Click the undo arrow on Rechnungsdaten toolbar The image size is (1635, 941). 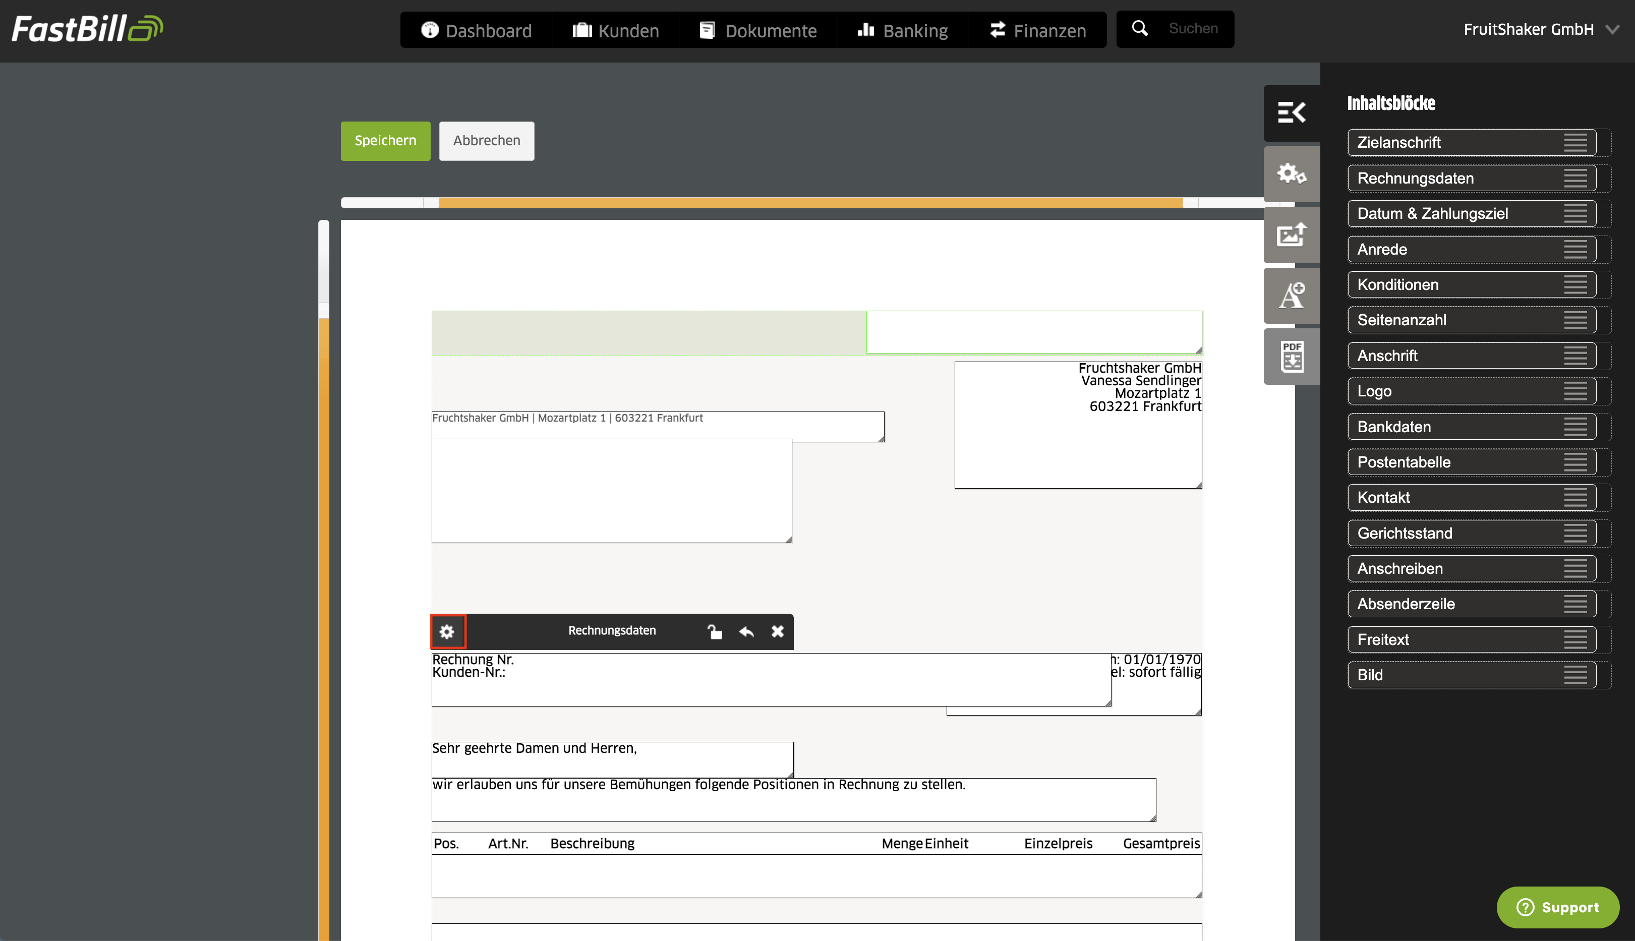[746, 631]
